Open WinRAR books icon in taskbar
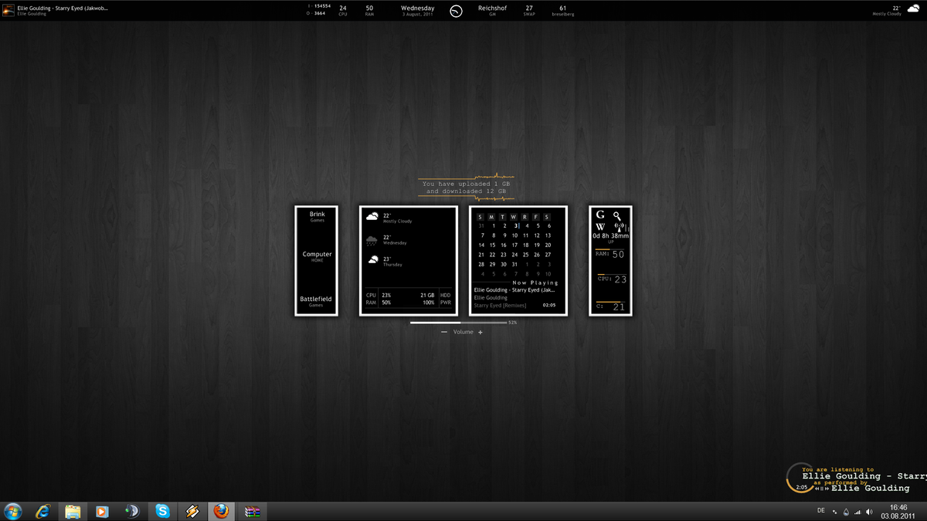 point(252,511)
